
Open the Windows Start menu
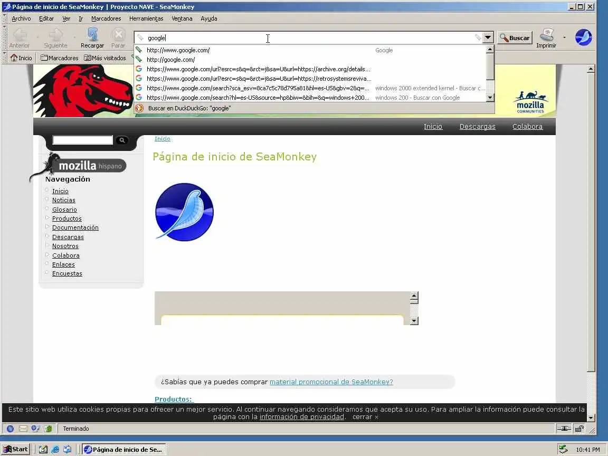[16, 450]
